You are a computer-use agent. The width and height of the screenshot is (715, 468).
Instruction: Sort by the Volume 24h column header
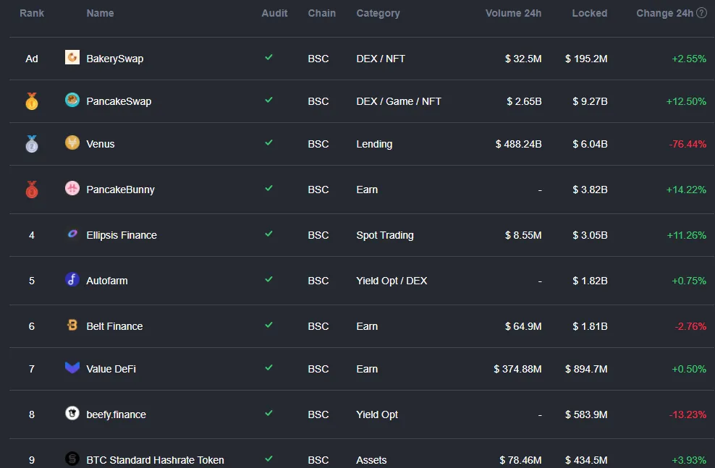[513, 13]
